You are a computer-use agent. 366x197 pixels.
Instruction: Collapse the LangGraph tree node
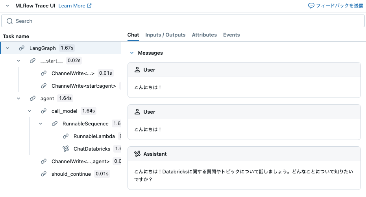7,48
